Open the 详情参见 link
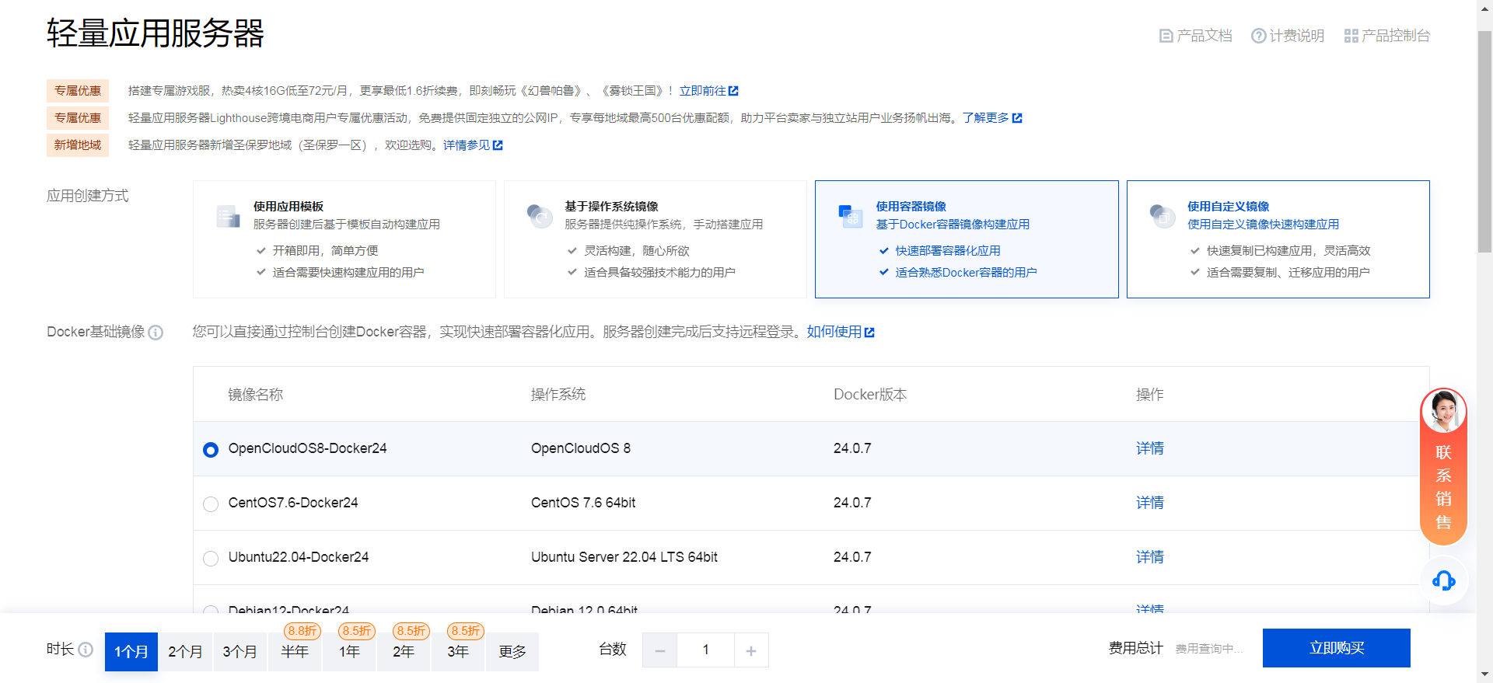Viewport: 1493px width, 683px height. (467, 145)
